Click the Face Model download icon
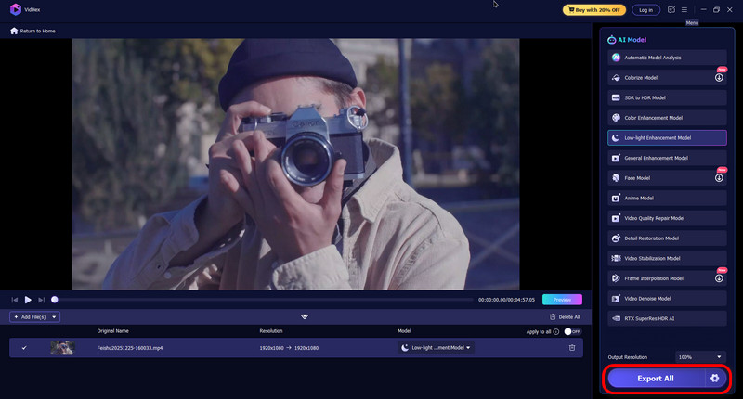This screenshot has width=743, height=399. [x=720, y=178]
